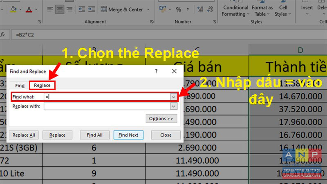Viewport: 327px width, 184px height.
Task: Click the Increase Decimal icon
Action: 200,9
